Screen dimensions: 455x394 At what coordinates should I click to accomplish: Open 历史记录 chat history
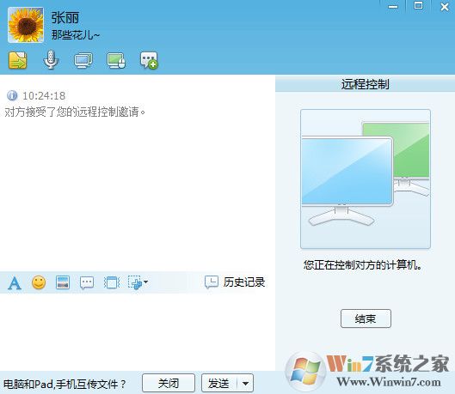[x=235, y=282]
